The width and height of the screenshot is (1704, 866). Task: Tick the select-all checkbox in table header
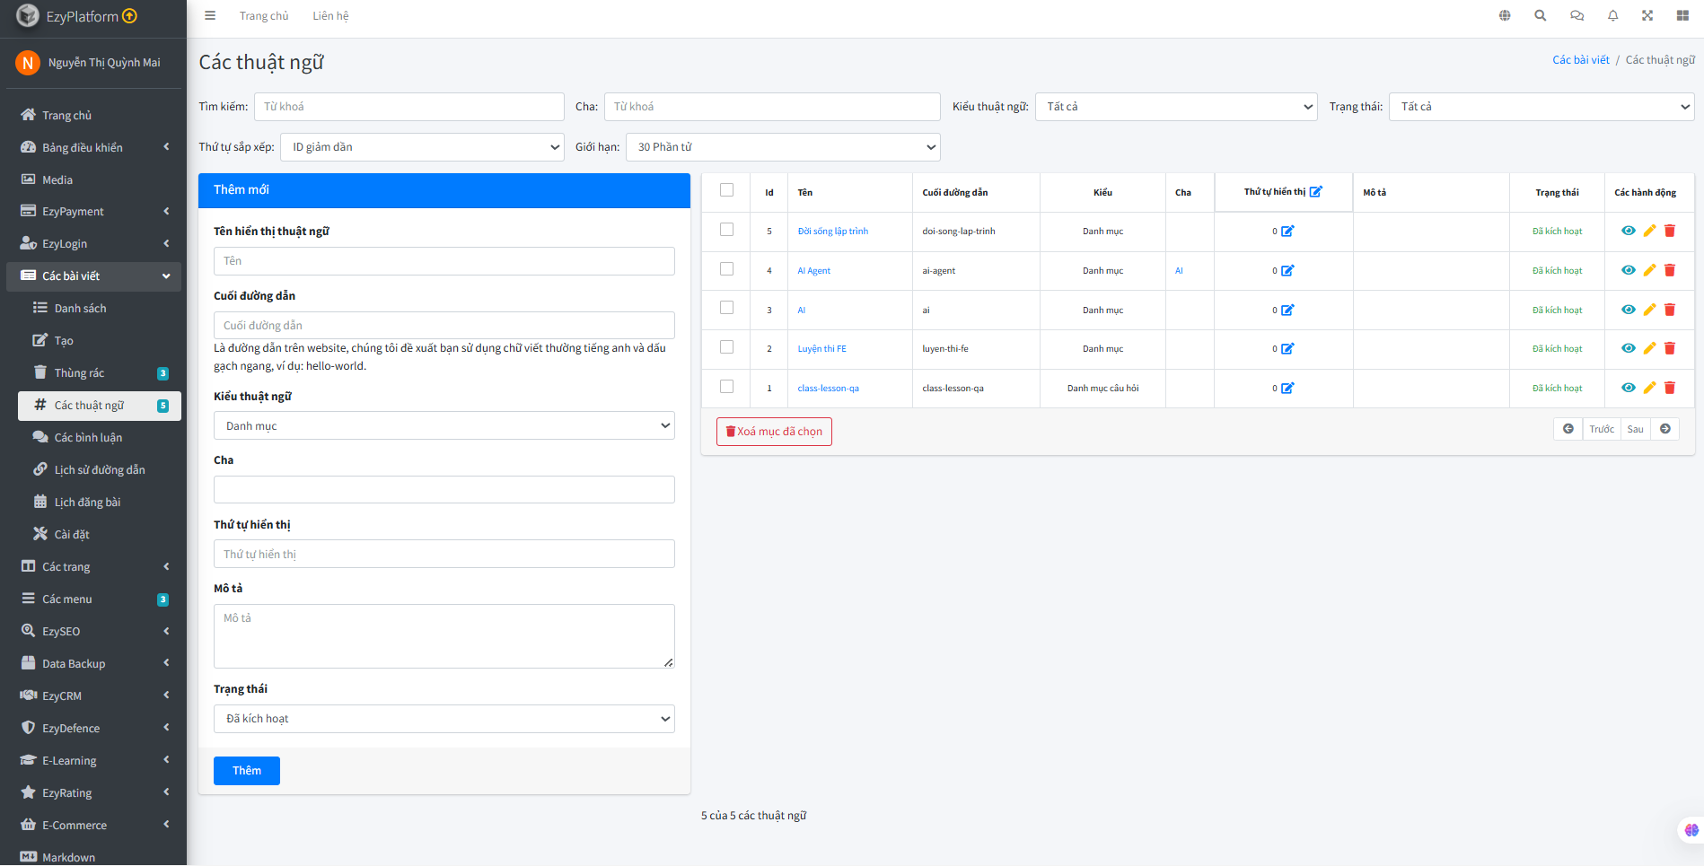point(726,190)
